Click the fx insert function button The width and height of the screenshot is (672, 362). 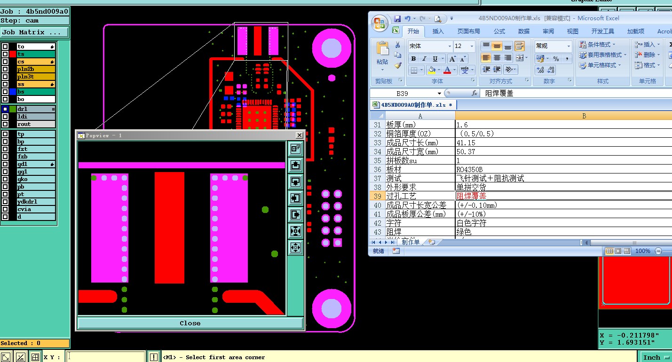pyautogui.click(x=474, y=93)
